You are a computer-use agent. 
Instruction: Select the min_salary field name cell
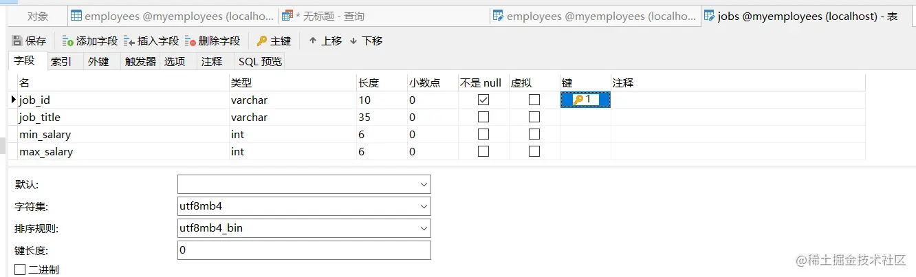click(45, 135)
